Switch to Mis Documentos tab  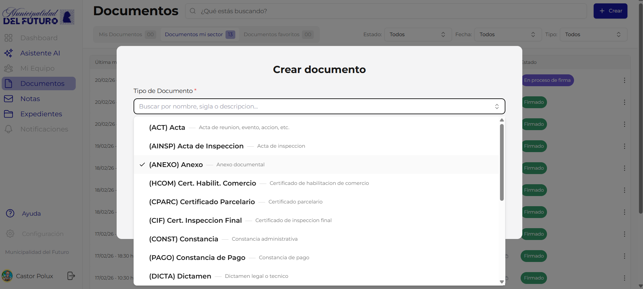pos(120,34)
